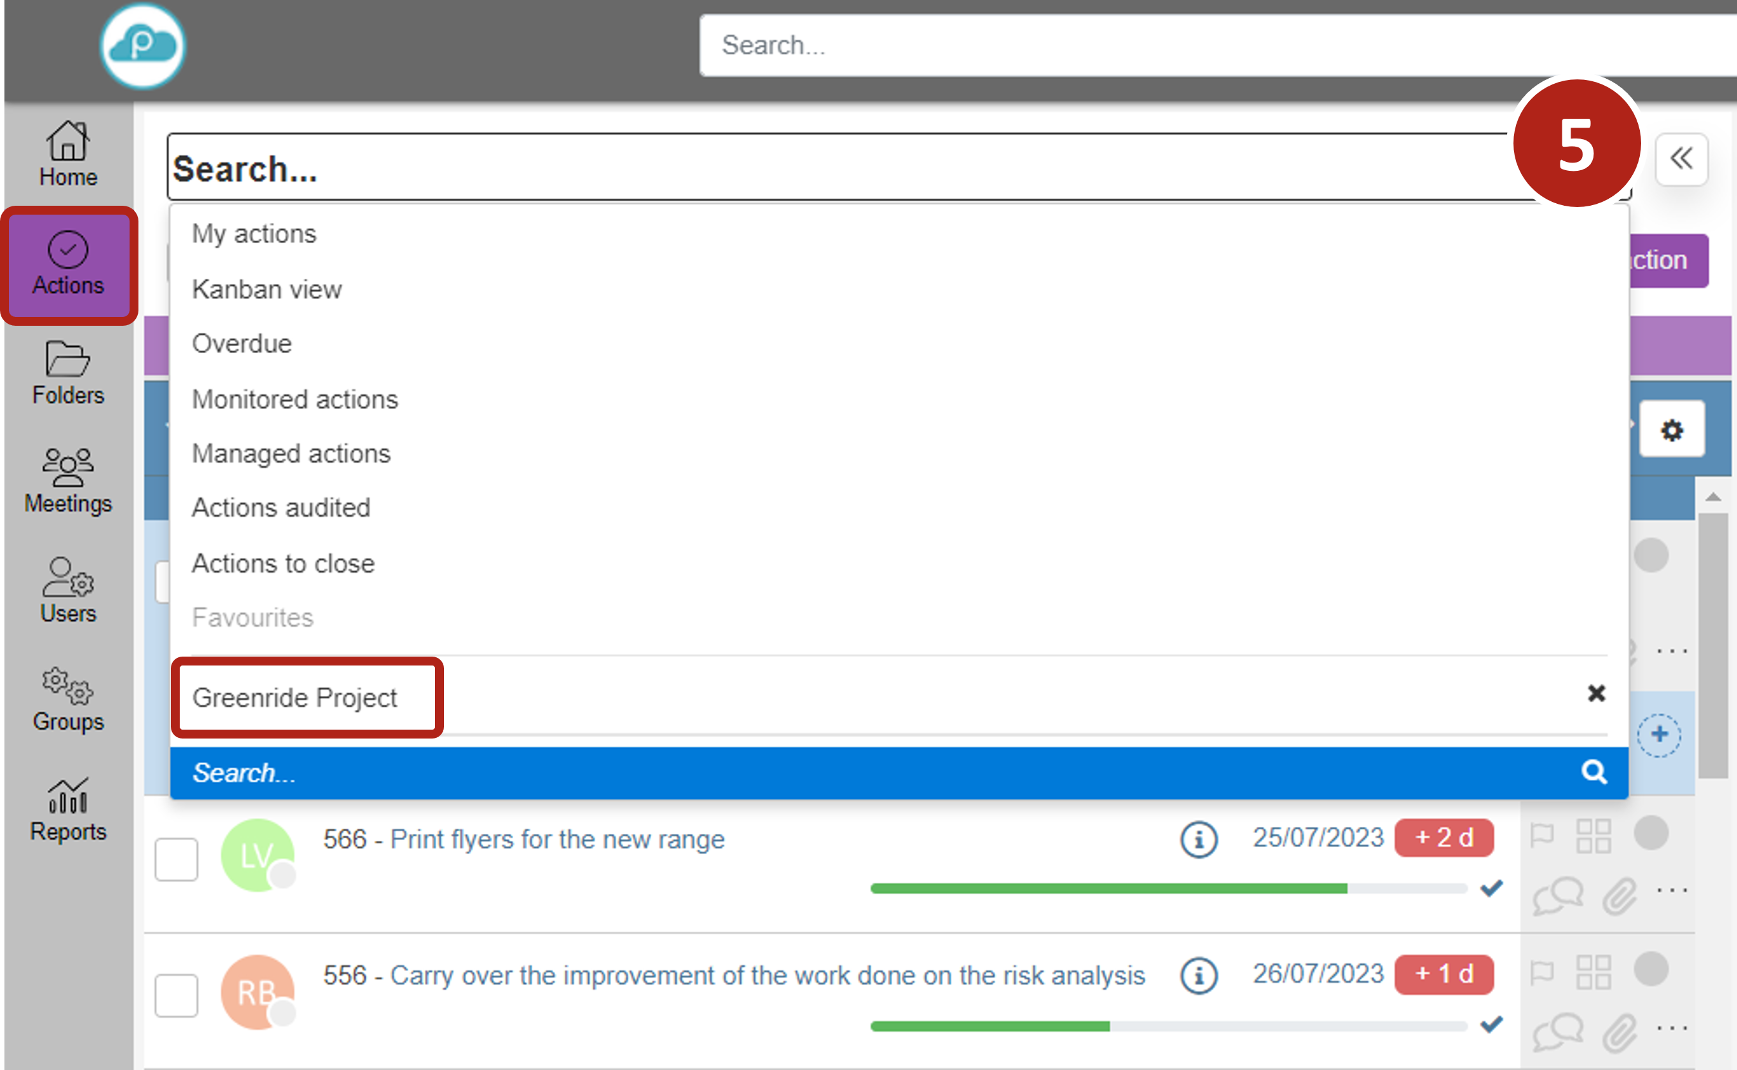
Task: Open the Reports chart icon
Action: coord(68,809)
